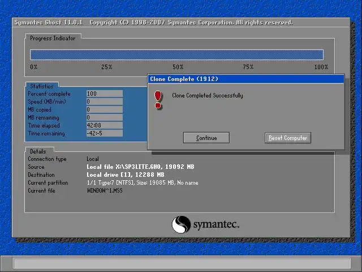This screenshot has height=272, width=362.
Task: Click the symantec. wordmark text
Action: pos(216,224)
